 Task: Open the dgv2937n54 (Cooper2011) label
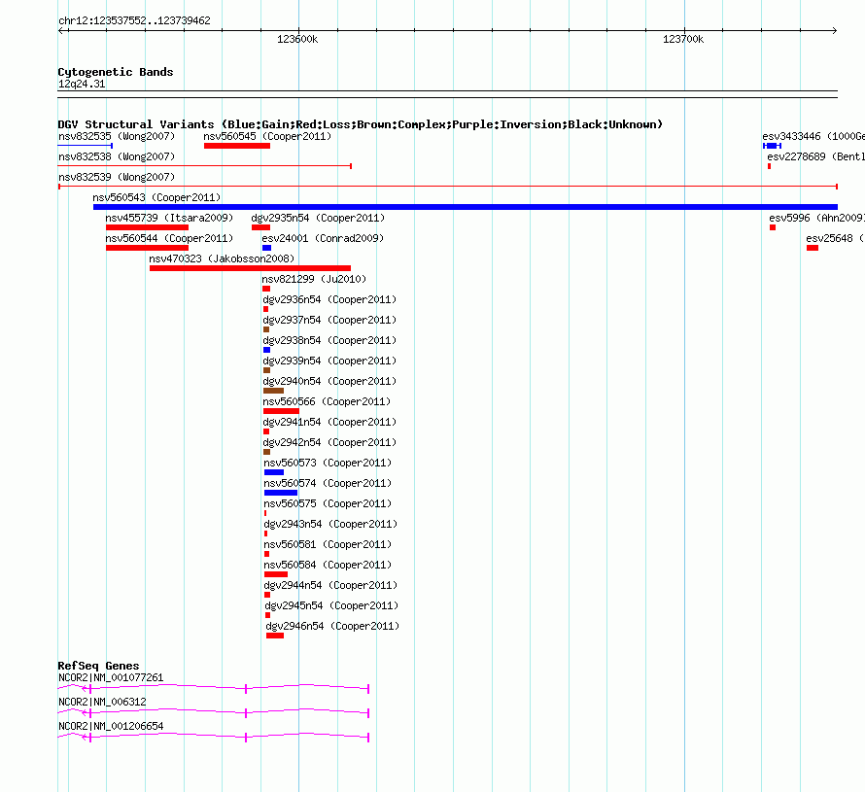(329, 320)
